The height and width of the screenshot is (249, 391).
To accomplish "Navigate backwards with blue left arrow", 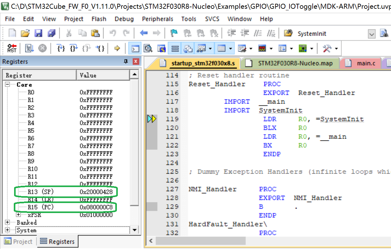I will click(x=143, y=33).
